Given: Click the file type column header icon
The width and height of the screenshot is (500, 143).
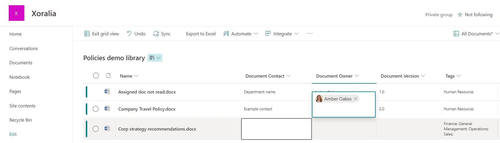Looking at the screenshot, I should click(x=108, y=76).
